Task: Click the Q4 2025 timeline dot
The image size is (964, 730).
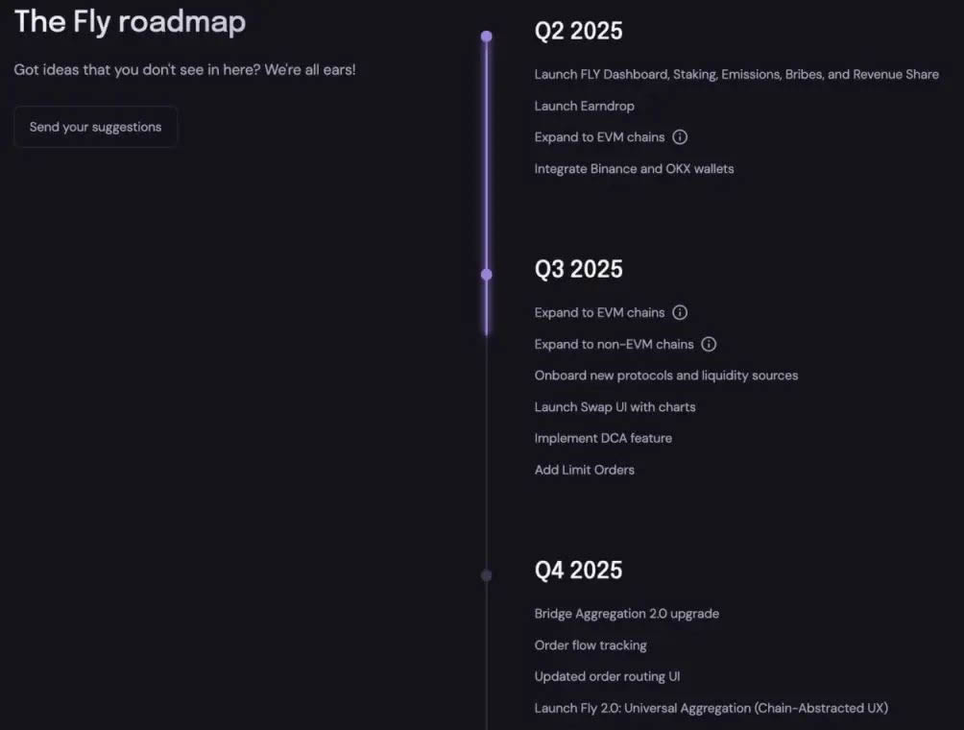Action: click(487, 575)
